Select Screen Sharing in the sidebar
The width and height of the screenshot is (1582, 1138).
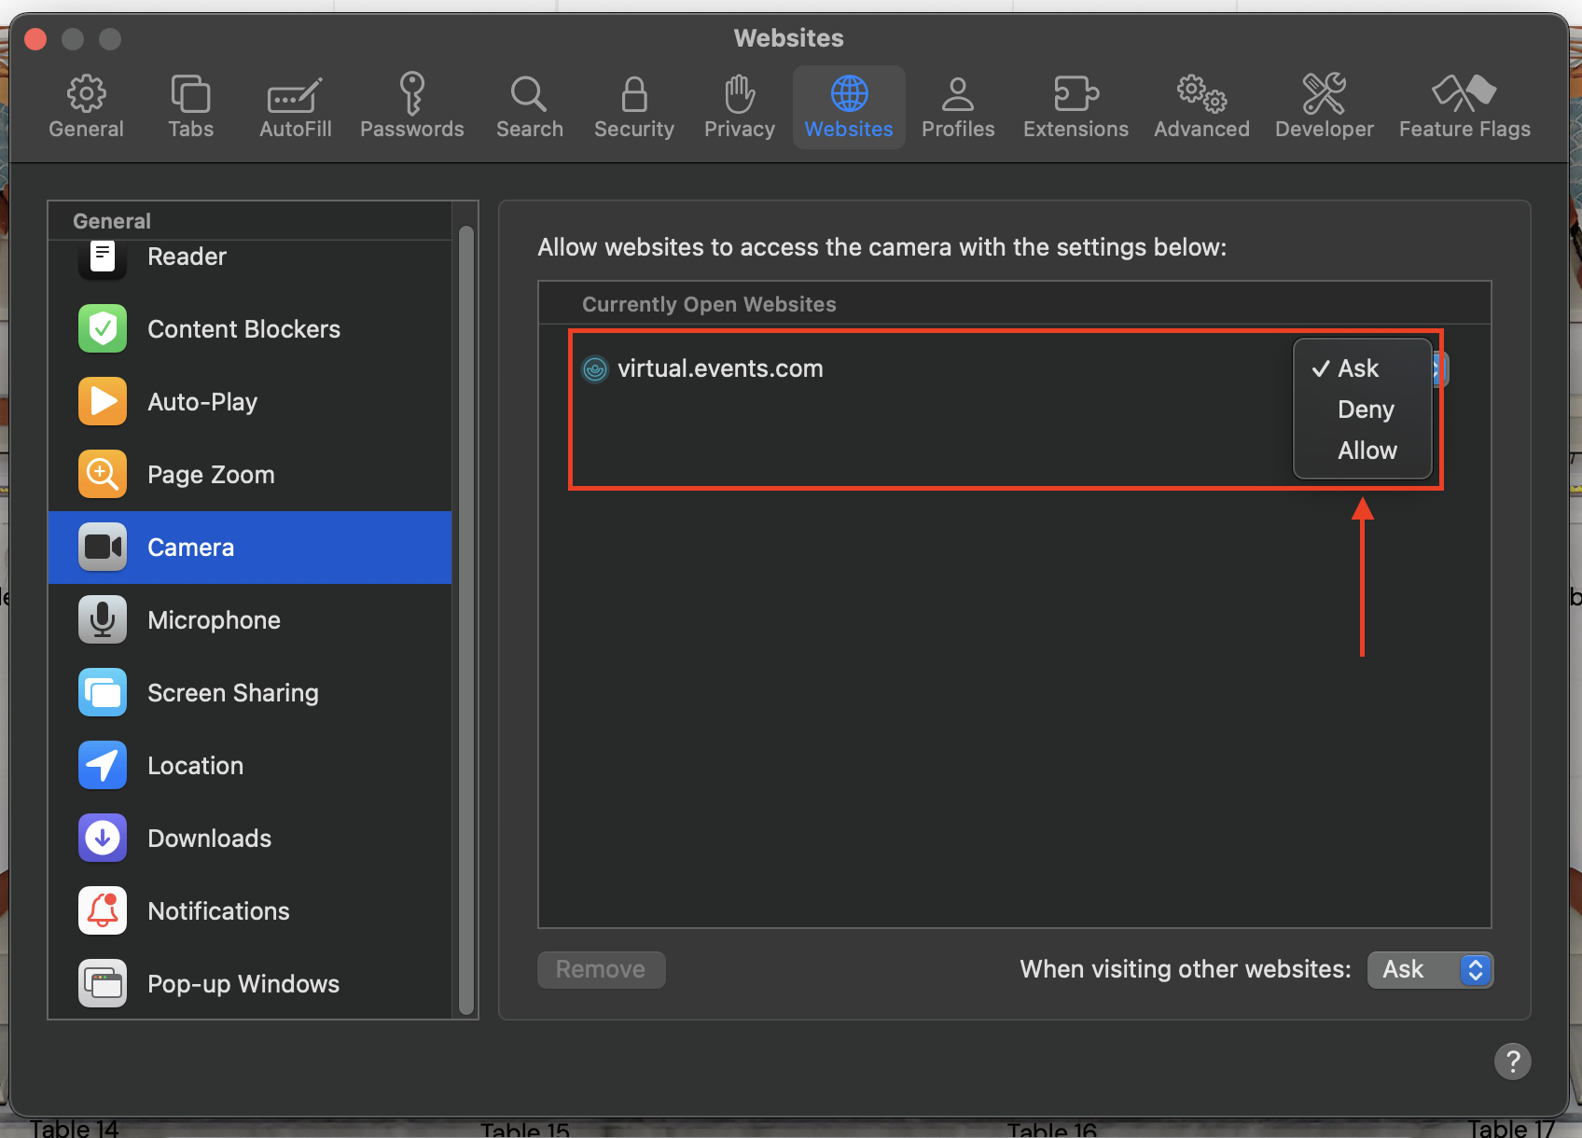coord(233,693)
